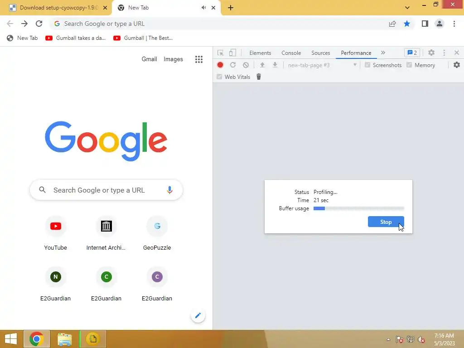The height and width of the screenshot is (348, 464).
Task: Click the blue bookmark star icon
Action: click(x=407, y=24)
